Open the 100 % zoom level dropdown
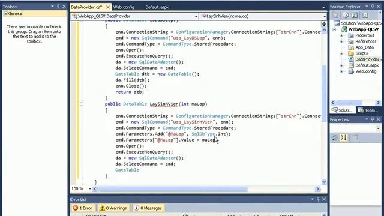The height and width of the screenshot is (216, 384). point(90,189)
